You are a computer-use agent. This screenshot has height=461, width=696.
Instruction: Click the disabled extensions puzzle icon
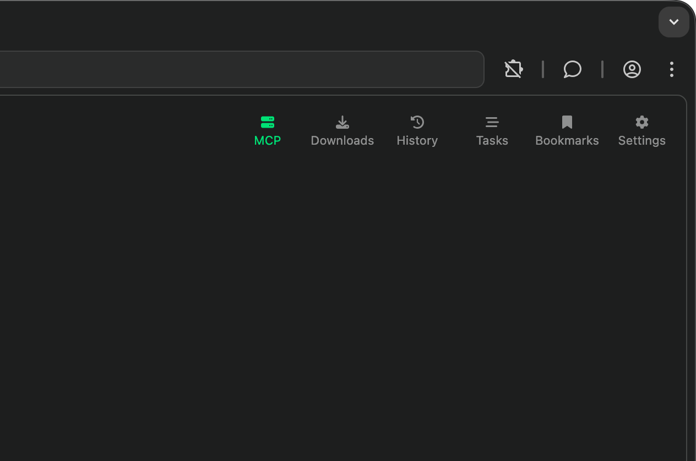tap(513, 69)
